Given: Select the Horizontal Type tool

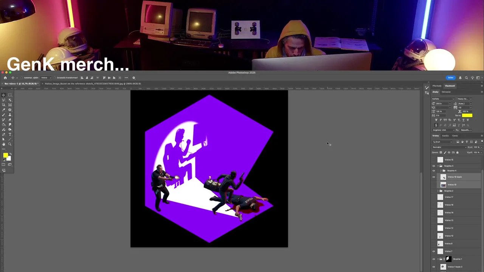Looking at the screenshot, I should 10,134.
